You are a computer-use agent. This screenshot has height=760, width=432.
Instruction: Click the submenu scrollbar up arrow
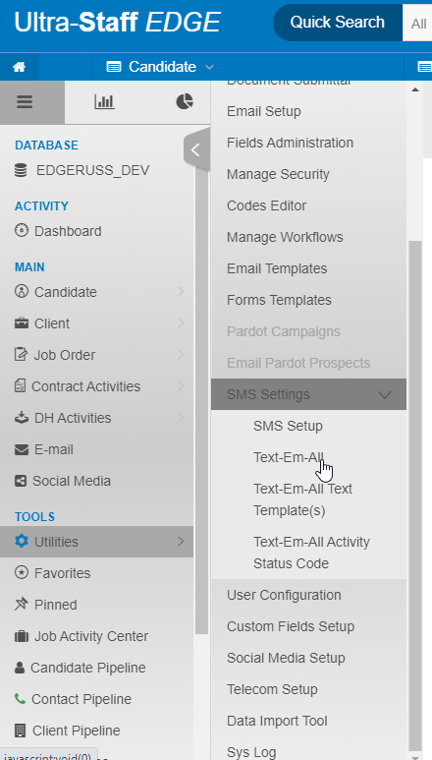point(415,89)
